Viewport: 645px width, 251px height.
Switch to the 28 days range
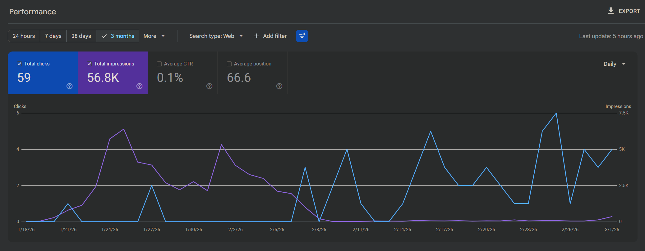tap(81, 36)
